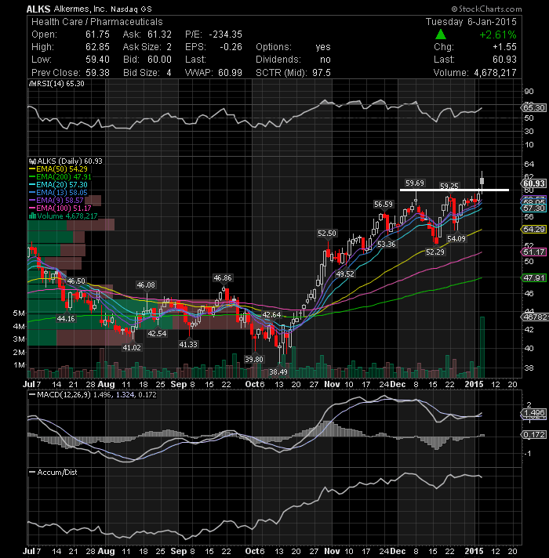Click the RSI(14) indicator panel icon
The image size is (549, 558).
pyautogui.click(x=31, y=84)
